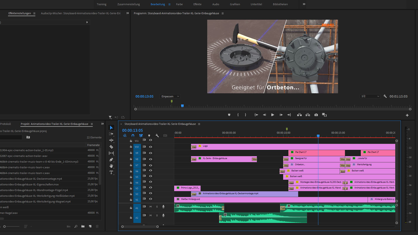This screenshot has height=235, width=418.
Task: Toggle closed captions track button
Action: (165, 136)
